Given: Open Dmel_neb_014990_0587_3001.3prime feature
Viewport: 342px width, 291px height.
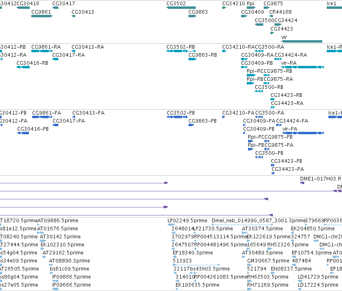Looking at the screenshot, I should point(242,224).
